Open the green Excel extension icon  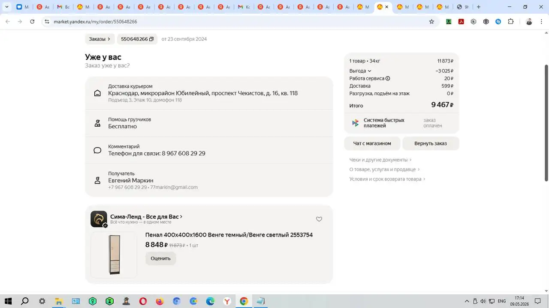449,21
